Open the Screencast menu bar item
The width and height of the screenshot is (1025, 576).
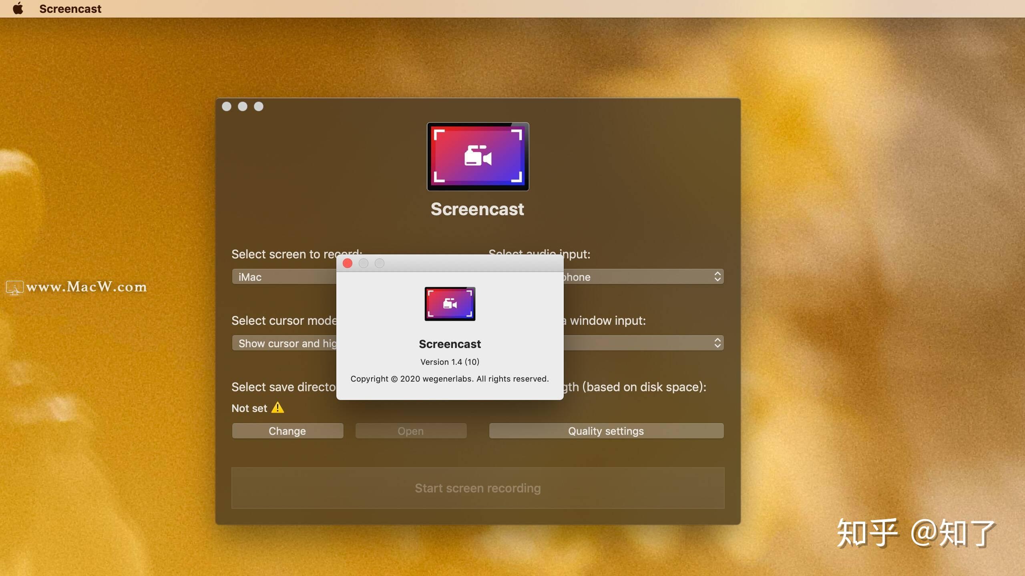pos(70,8)
